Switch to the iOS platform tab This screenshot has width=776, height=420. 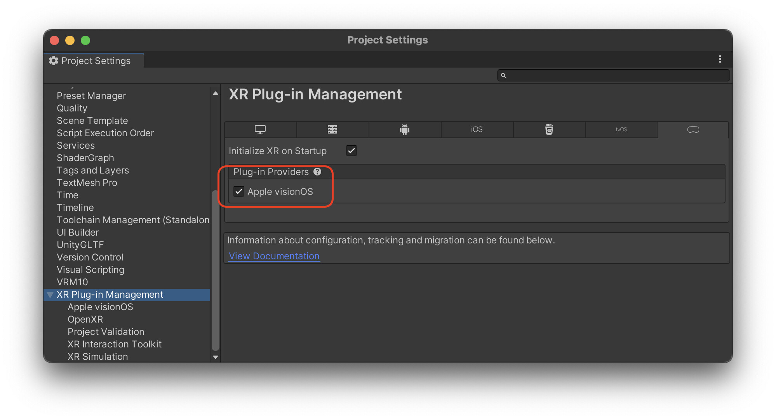click(477, 129)
